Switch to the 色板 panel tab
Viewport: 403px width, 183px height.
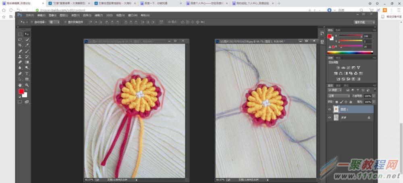point(338,30)
